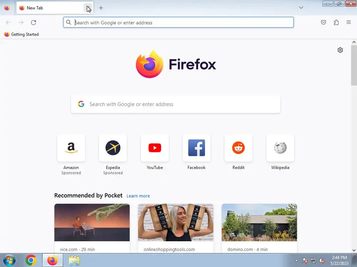Click the domino.com · 4 min caption
The width and height of the screenshot is (357, 267).
pos(248,249)
